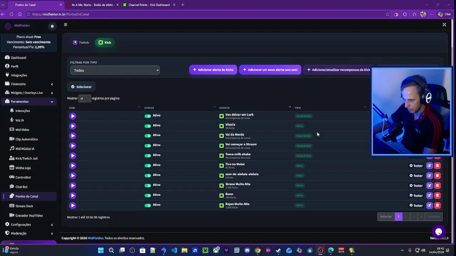Click the Próximo pagination button

click(x=434, y=217)
